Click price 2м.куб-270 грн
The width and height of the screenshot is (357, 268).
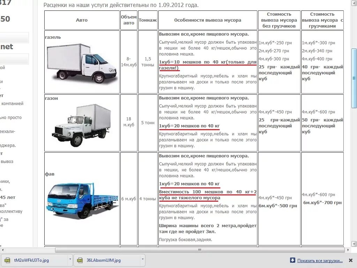click(x=274, y=51)
